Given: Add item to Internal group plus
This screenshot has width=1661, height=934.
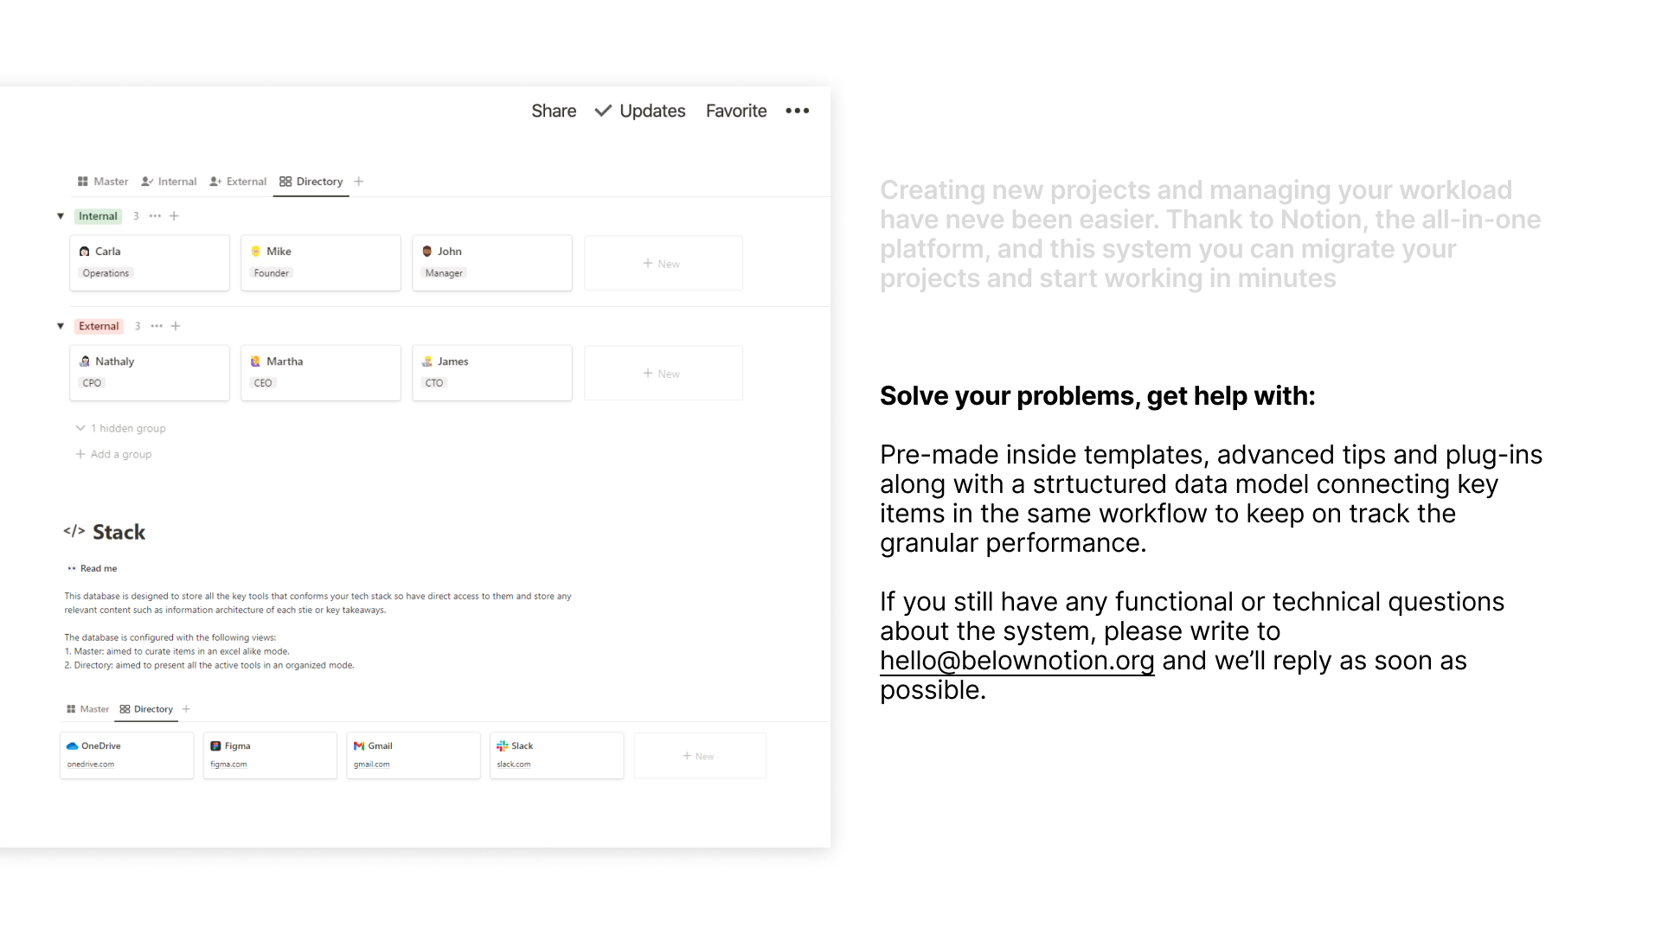Looking at the screenshot, I should click(x=174, y=216).
